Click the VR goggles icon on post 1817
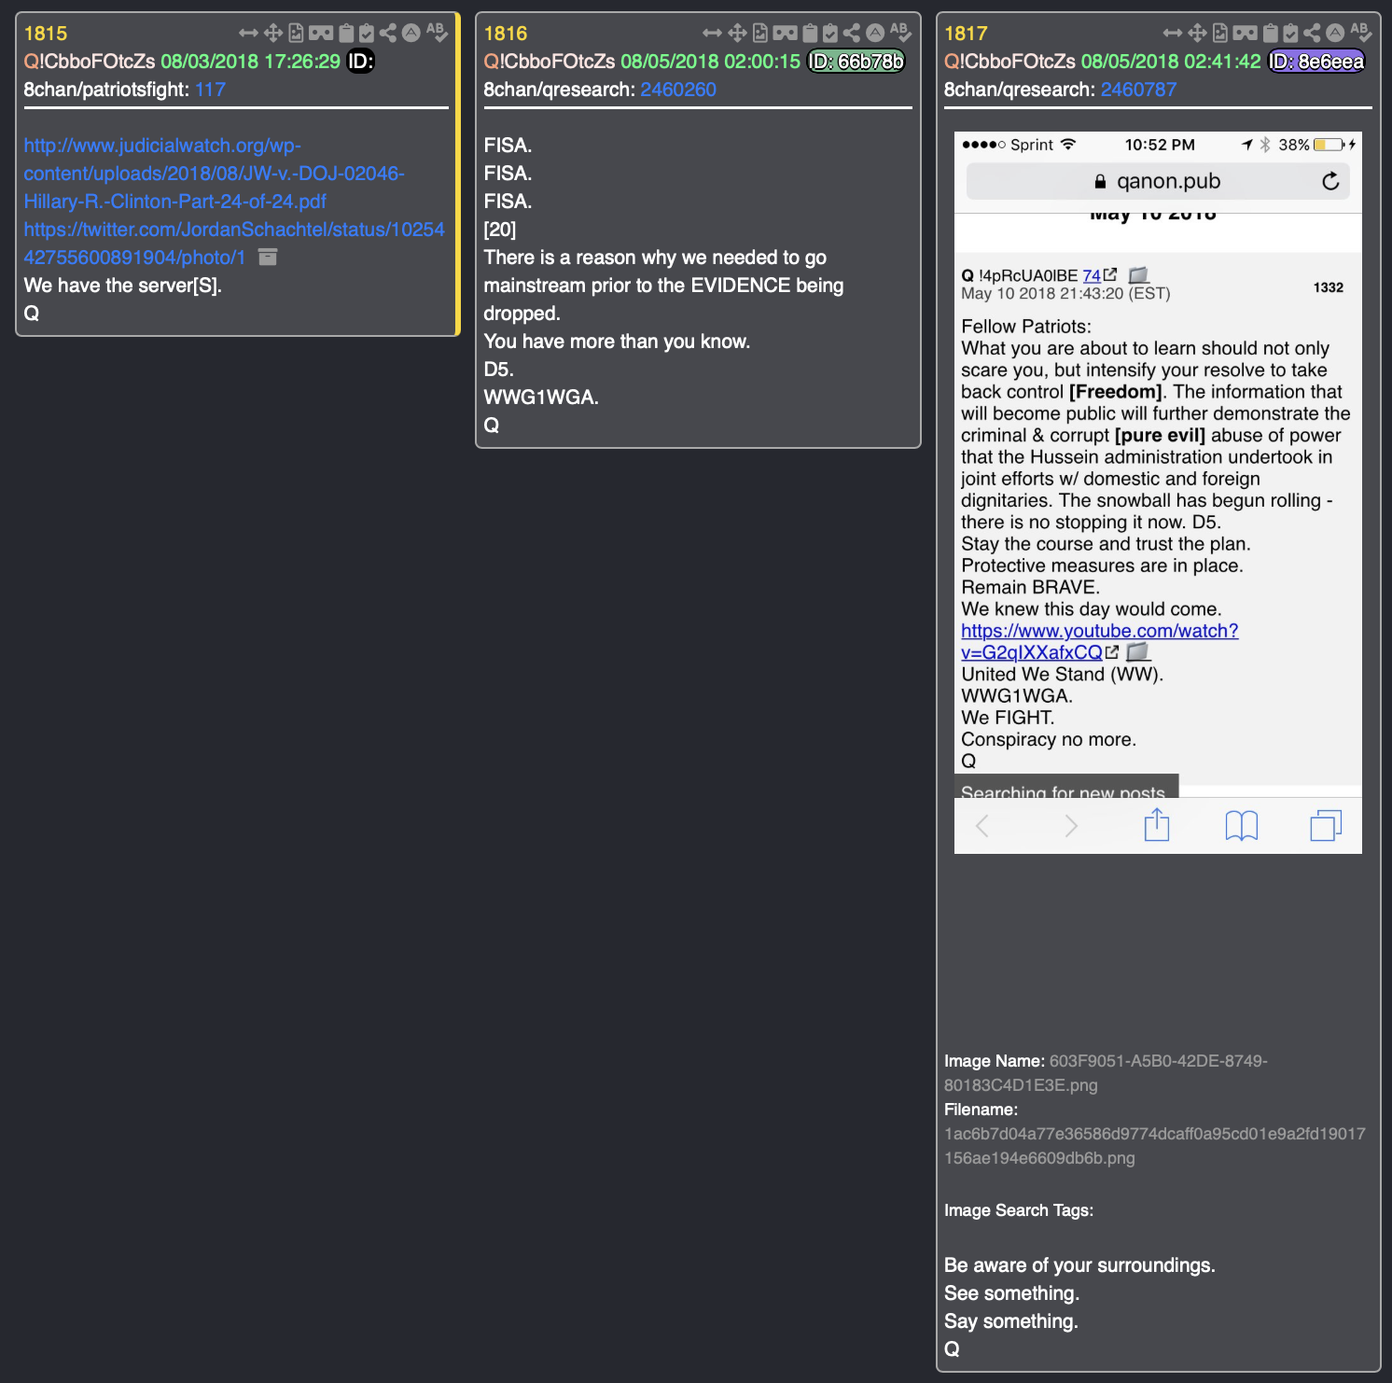Screen dimensions: 1392x1383 pos(1246,34)
